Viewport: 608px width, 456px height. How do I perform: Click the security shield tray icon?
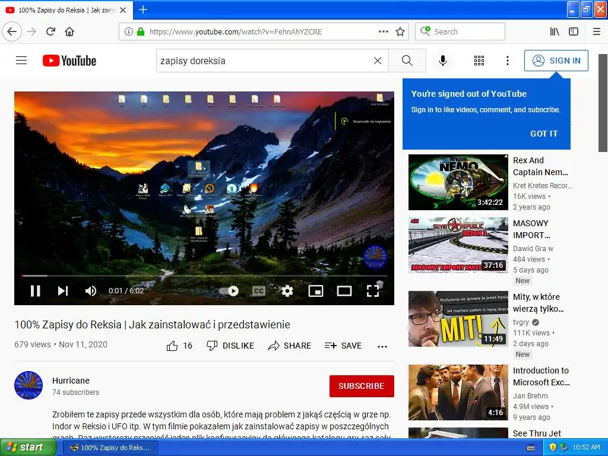(x=553, y=447)
